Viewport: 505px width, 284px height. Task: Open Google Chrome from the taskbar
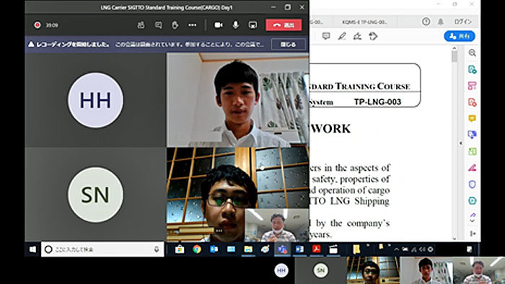(197, 249)
